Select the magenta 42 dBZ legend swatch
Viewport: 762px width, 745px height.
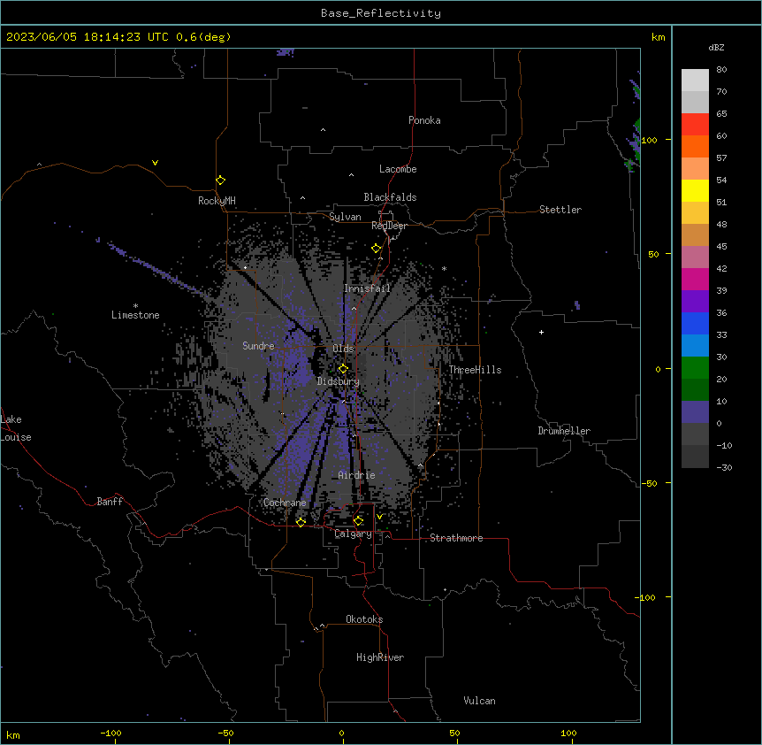coord(695,279)
